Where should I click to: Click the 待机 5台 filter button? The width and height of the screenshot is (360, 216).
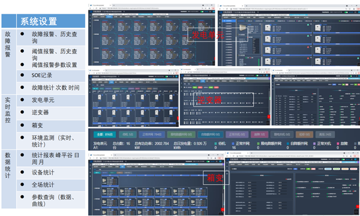pyautogui.click(x=128, y=134)
